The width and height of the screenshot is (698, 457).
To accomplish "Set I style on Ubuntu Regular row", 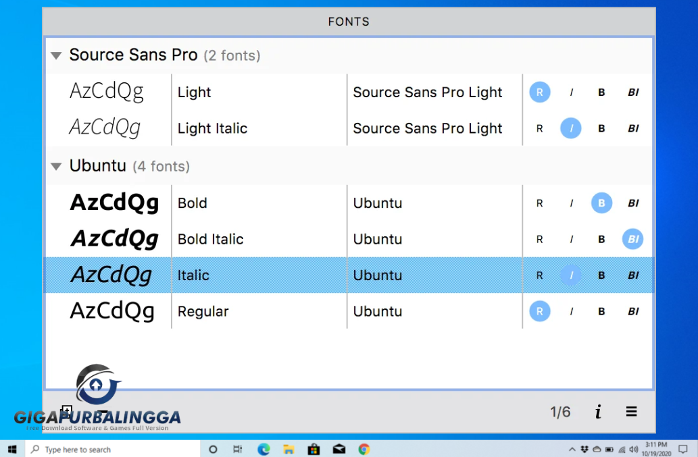I will pyautogui.click(x=571, y=311).
